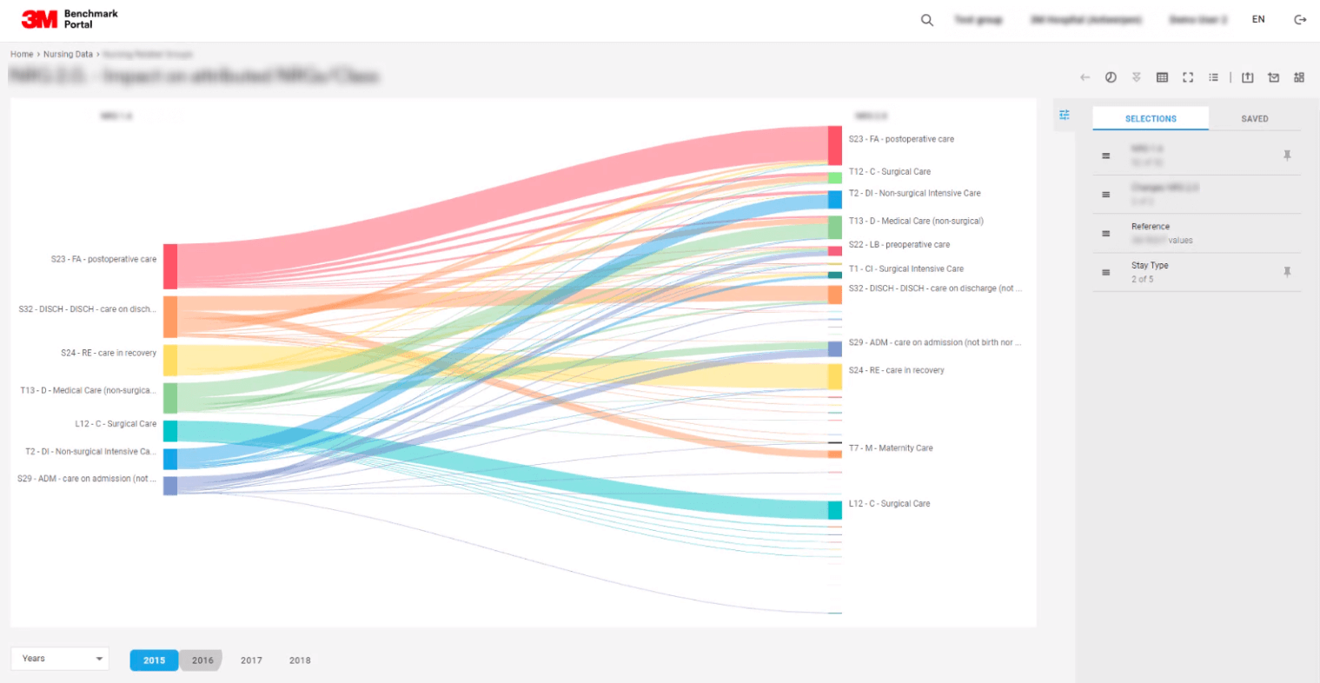Navigate to Home via the breadcrumb

click(19, 54)
